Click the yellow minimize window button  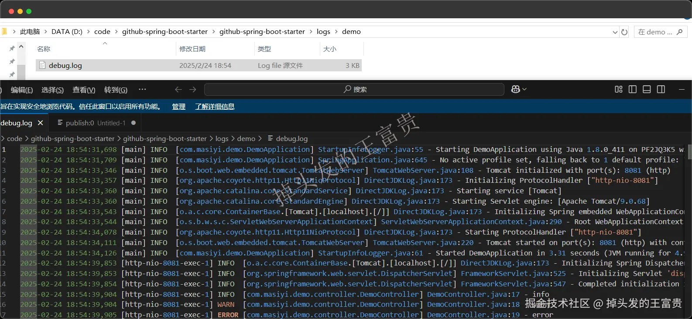click(20, 11)
